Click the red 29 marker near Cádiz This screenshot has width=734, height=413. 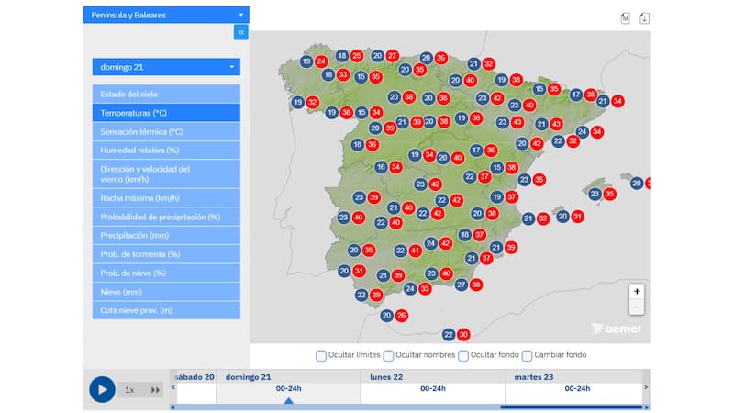(x=376, y=295)
